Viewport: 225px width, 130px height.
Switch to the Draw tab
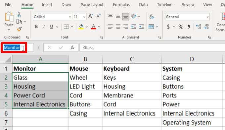tap(66, 5)
